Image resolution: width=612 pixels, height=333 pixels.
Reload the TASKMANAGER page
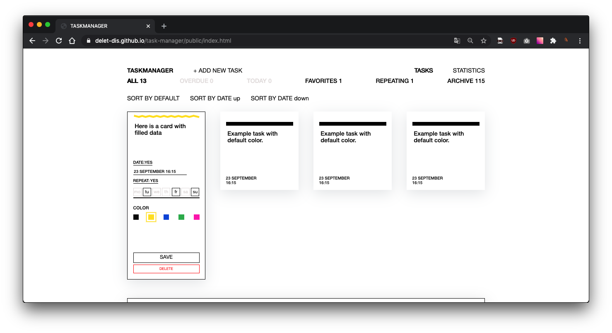pos(59,41)
